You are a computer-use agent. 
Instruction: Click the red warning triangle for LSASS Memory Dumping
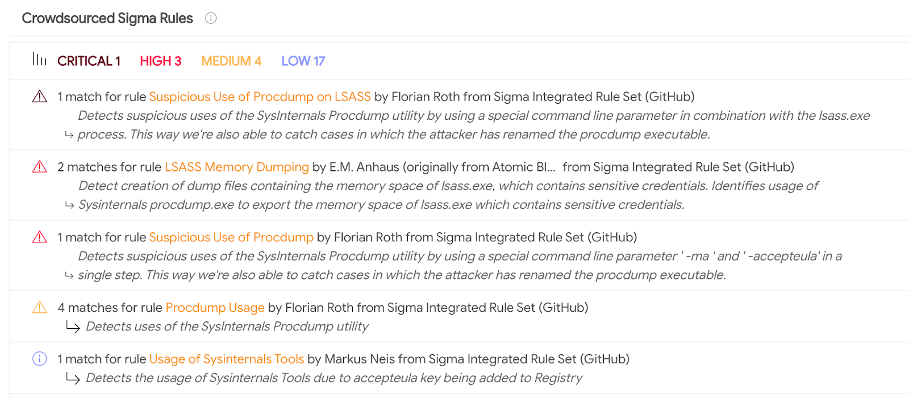coord(40,167)
